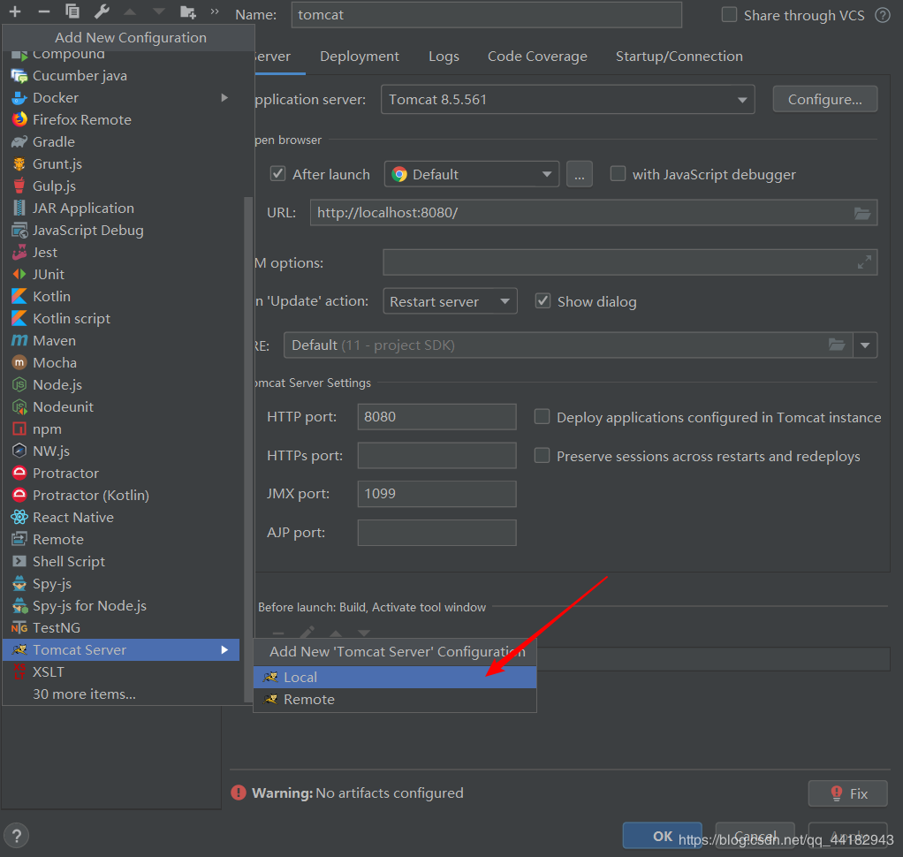Screen dimensions: 903x857
Task: Select Kotlin configuration type
Action: click(x=121, y=297)
